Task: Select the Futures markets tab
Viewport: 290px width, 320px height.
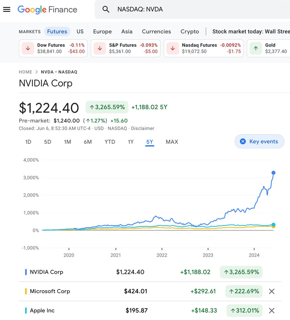Action: pos(57,31)
